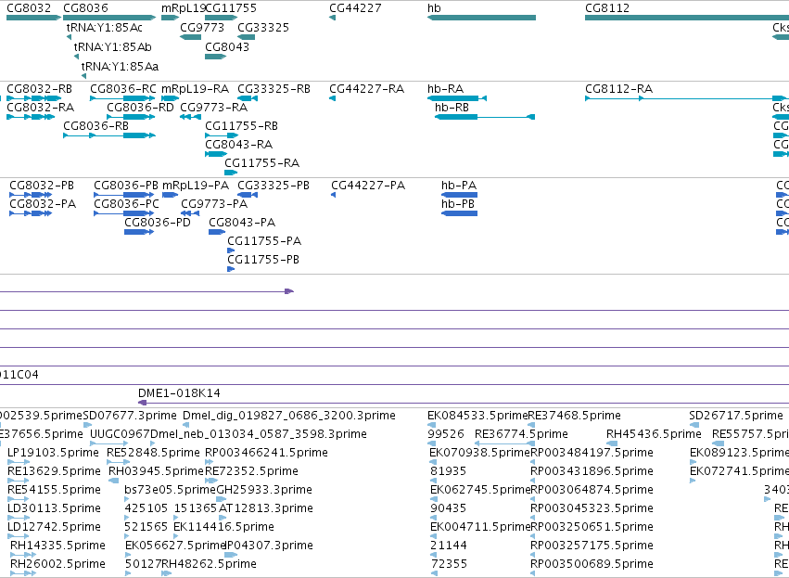This screenshot has height=578, width=789.
Task: Select the CG44227-RA transcript label
Action: pos(367,89)
